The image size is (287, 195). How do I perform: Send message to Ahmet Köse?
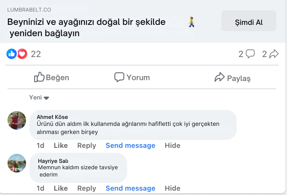(x=130, y=146)
